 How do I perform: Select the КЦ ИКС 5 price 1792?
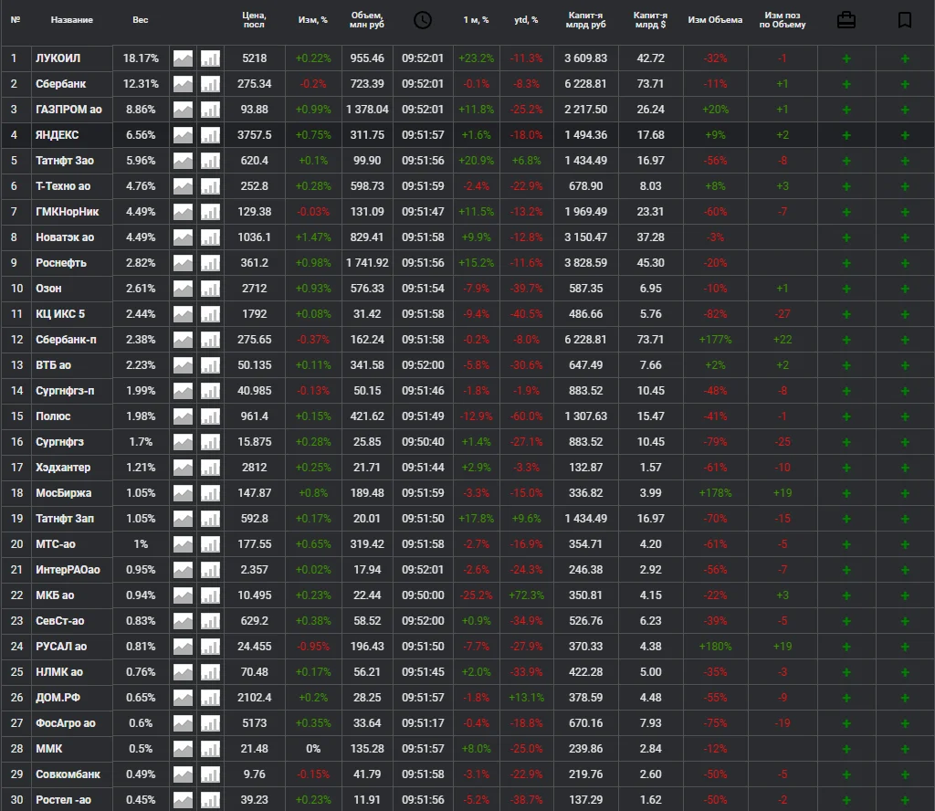[x=254, y=314]
